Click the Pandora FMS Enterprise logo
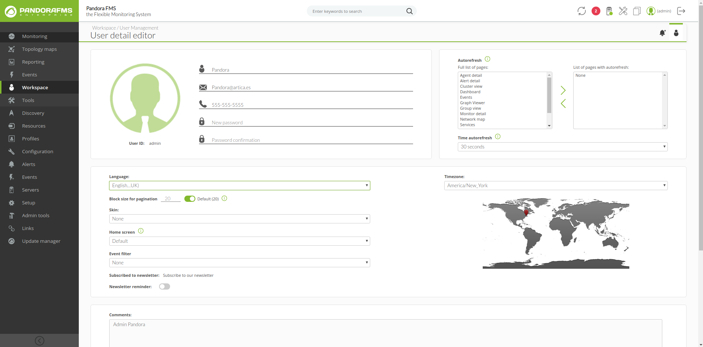 [39, 11]
